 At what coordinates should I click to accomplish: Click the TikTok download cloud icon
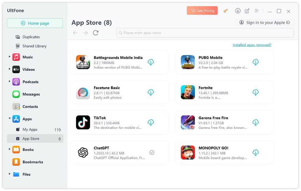[151, 122]
